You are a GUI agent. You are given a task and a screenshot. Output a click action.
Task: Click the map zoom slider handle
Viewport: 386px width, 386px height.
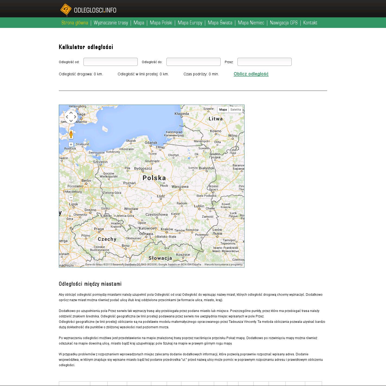[71, 181]
